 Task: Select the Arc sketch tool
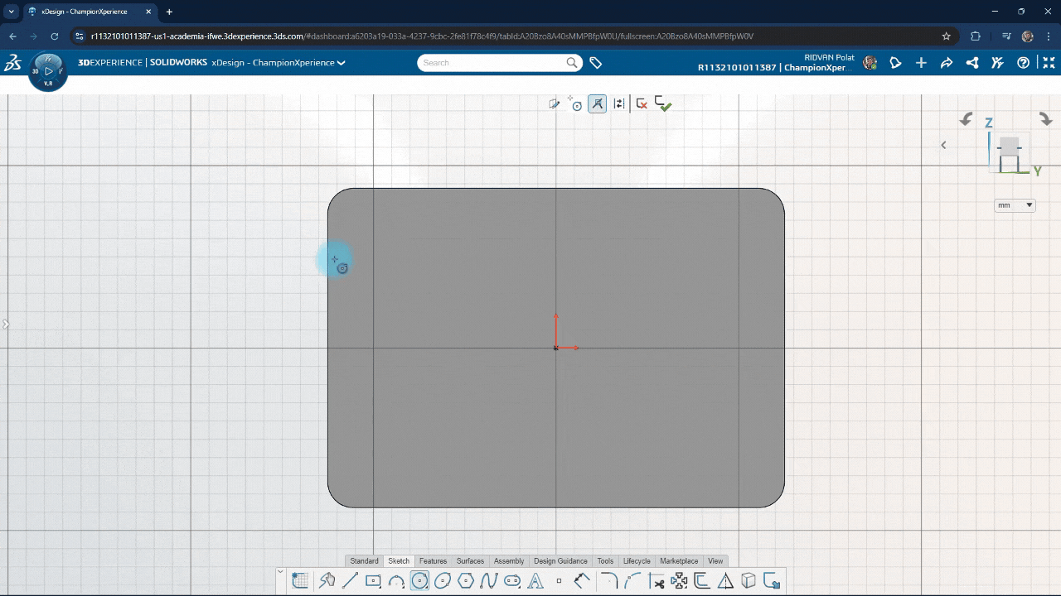pos(396,581)
